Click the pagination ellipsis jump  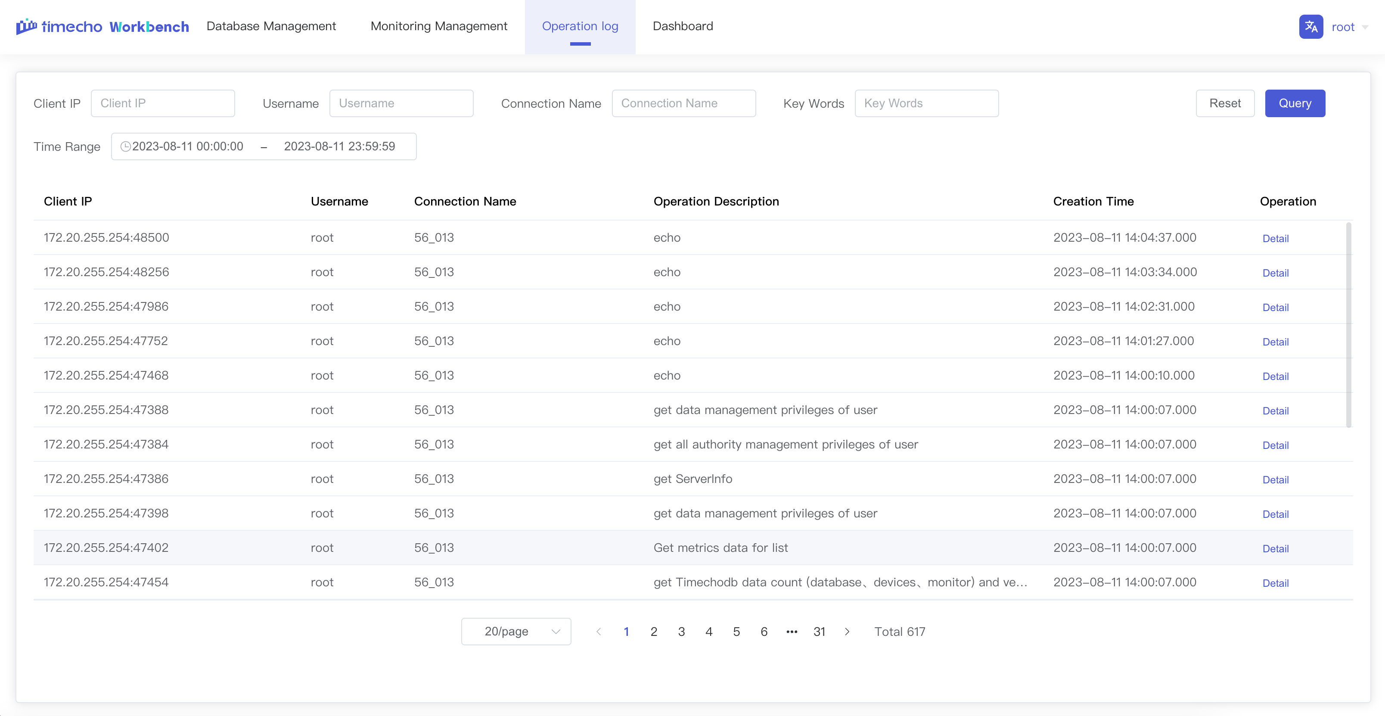792,632
